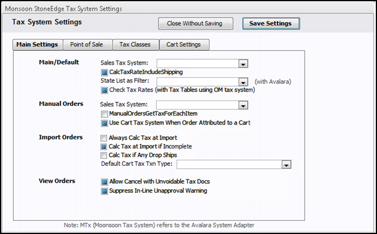
Task: Switch to the Main Settings tab
Action: point(38,44)
